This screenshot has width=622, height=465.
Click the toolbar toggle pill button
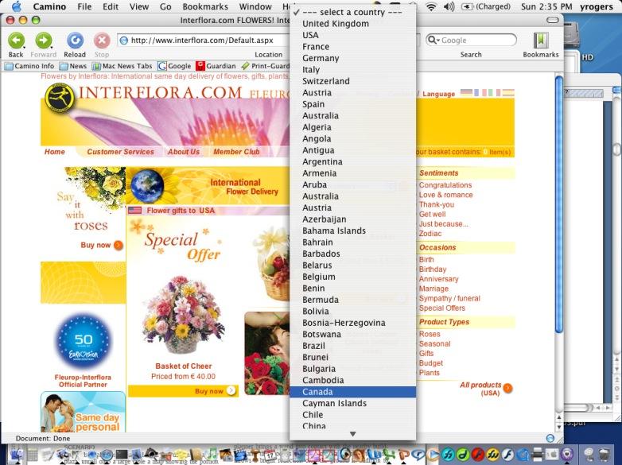point(552,20)
